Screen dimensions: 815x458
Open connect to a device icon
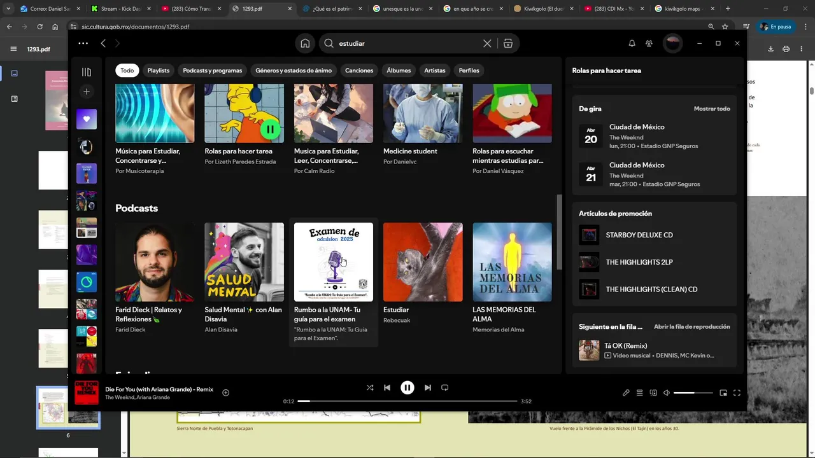coord(653,392)
